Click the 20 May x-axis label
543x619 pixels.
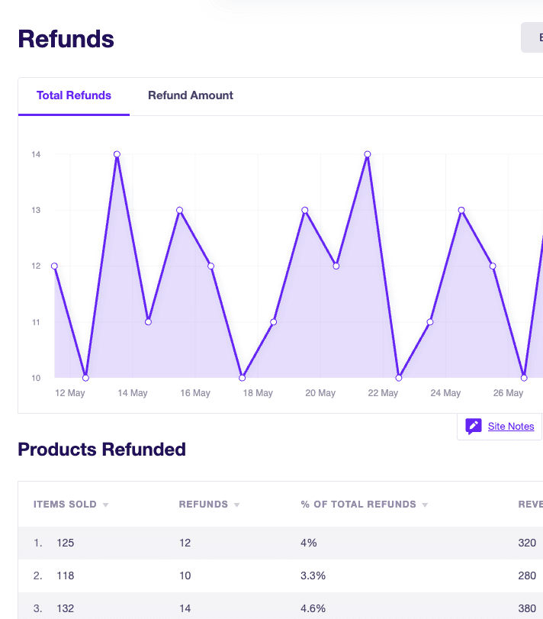320,393
